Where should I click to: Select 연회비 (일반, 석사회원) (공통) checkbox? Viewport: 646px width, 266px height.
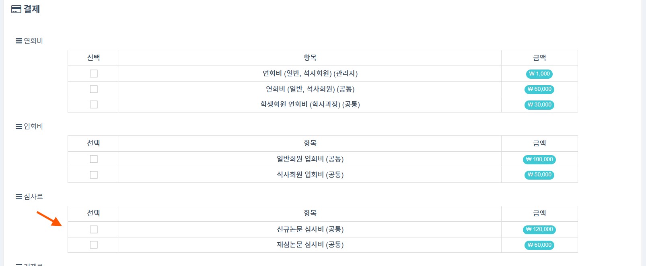[94, 89]
